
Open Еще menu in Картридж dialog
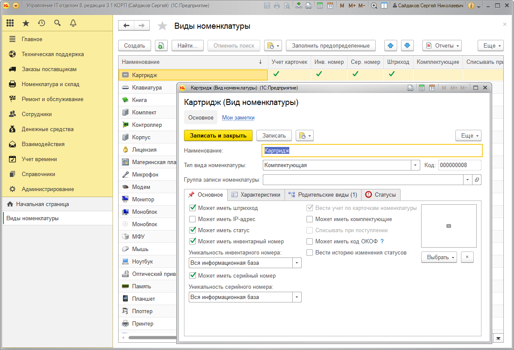click(x=469, y=135)
